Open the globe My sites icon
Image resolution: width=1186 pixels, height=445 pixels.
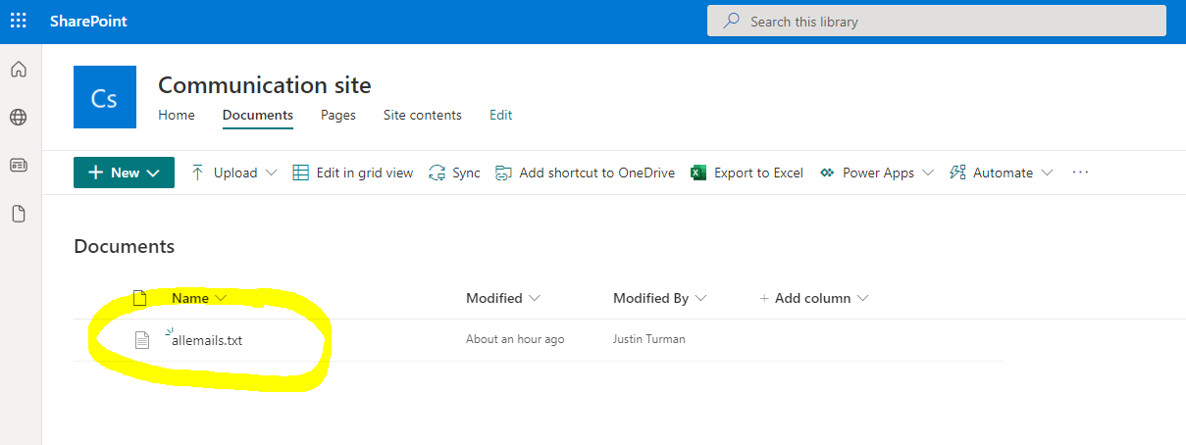(19, 118)
